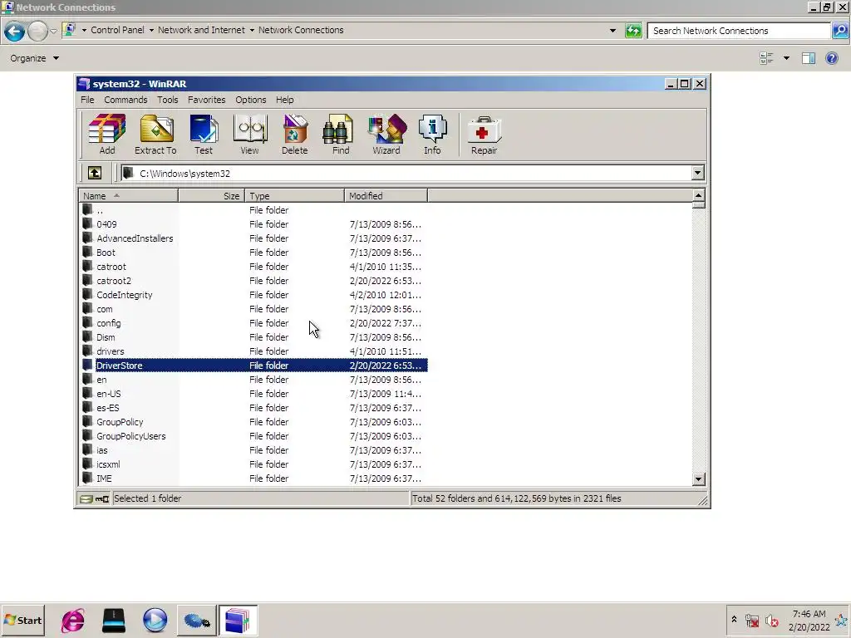Open the File menu in WinRAR

87,100
